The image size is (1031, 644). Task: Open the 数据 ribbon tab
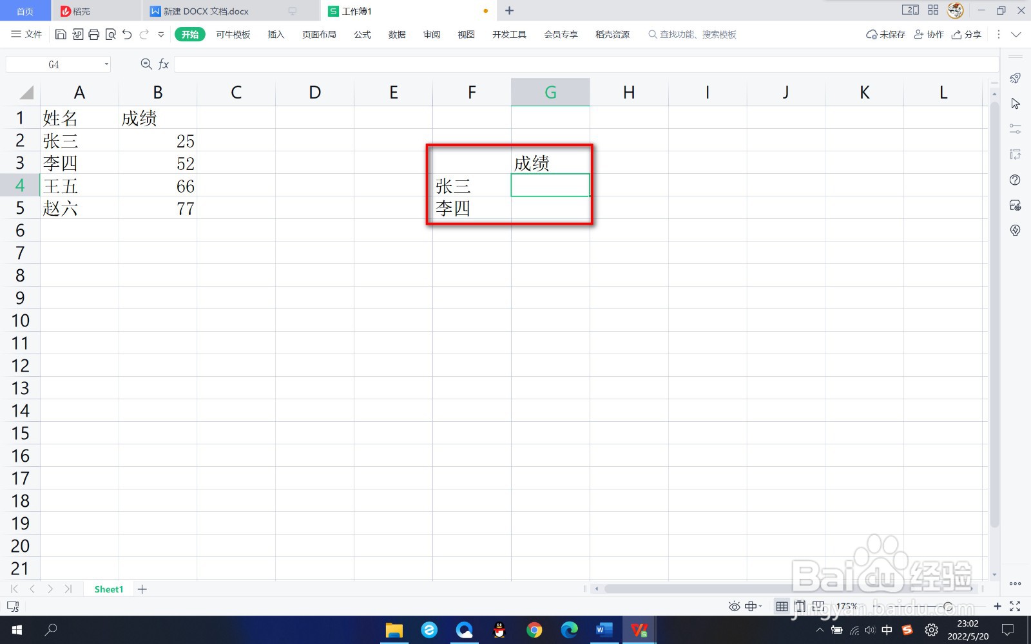click(x=397, y=35)
